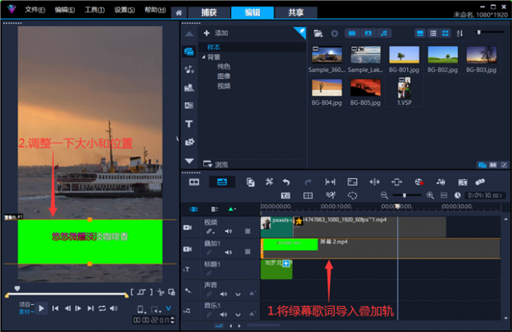
Task: Click the home tab icon
Action: (179, 13)
